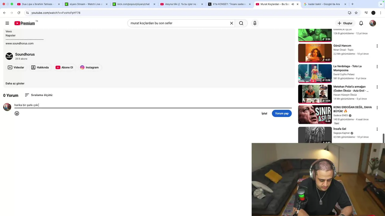Open Metehan Polat'a armağan video thumbnail
This screenshot has height=216, width=385.
315,94
